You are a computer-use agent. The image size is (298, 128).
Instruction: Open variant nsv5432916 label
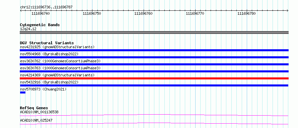click(49, 82)
